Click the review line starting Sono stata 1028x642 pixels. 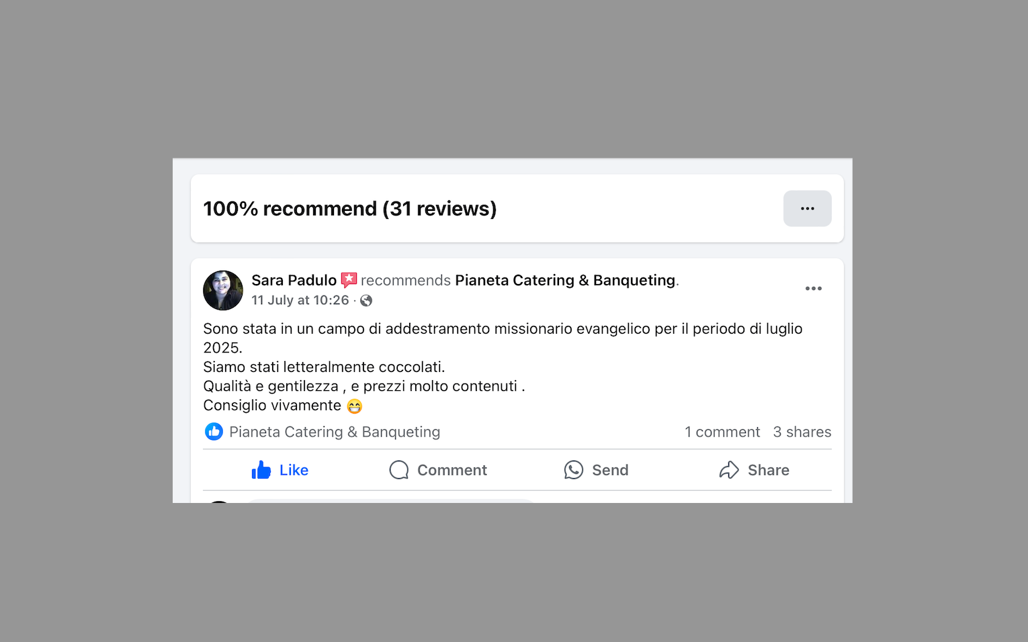(503, 329)
